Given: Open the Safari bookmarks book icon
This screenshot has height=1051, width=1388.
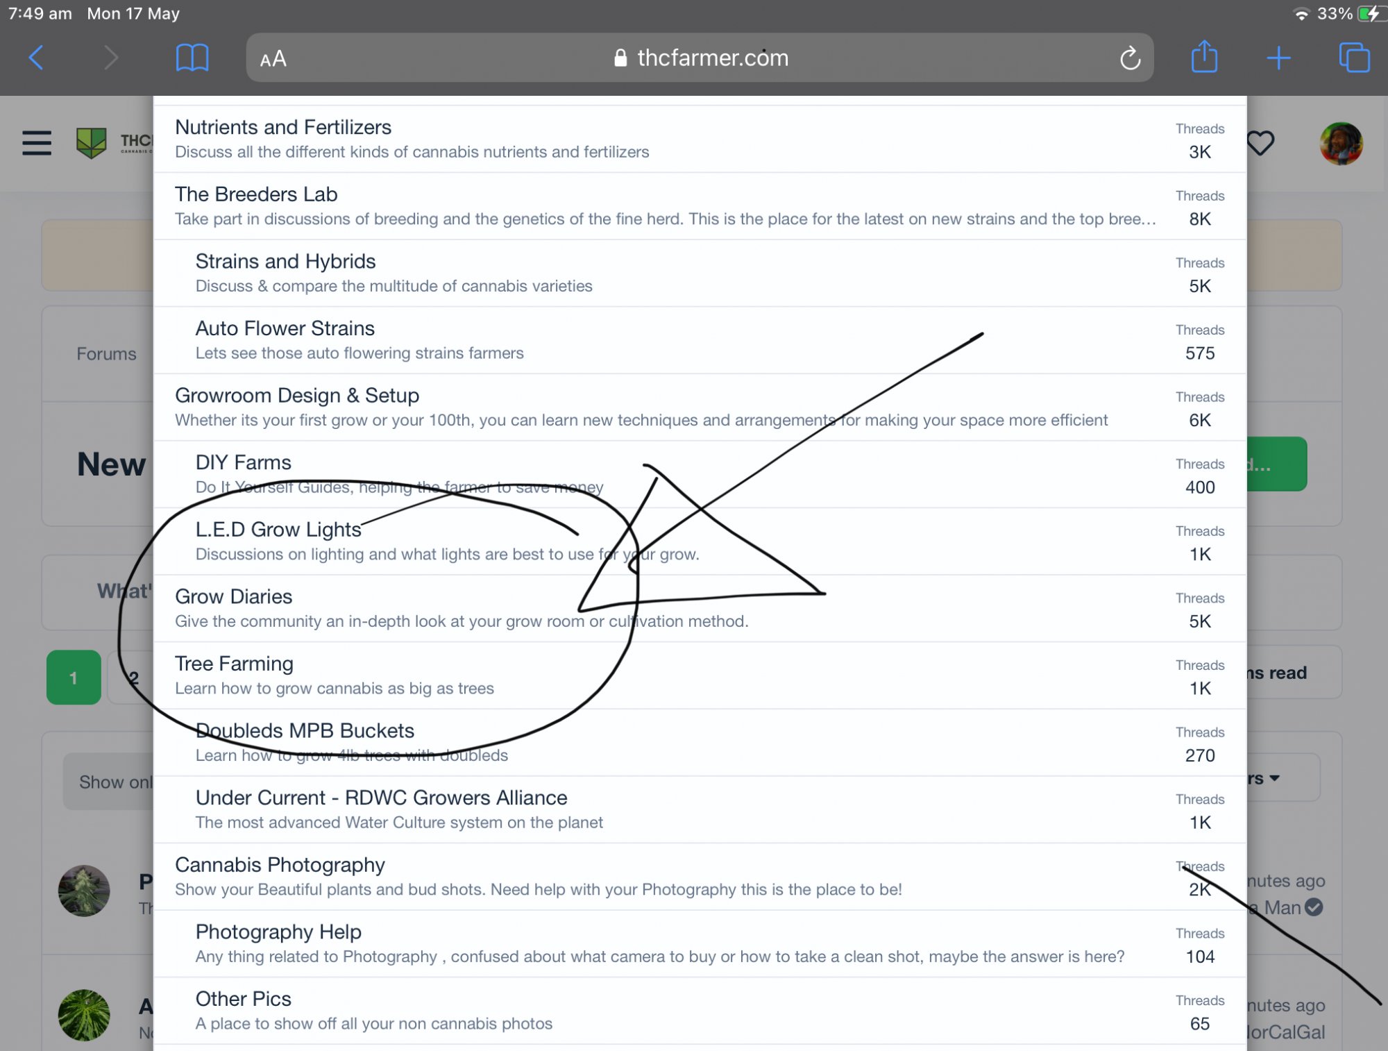Looking at the screenshot, I should pos(192,58).
